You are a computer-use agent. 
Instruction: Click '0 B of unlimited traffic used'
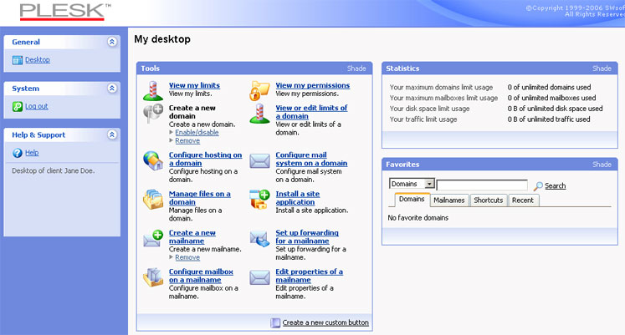click(549, 119)
